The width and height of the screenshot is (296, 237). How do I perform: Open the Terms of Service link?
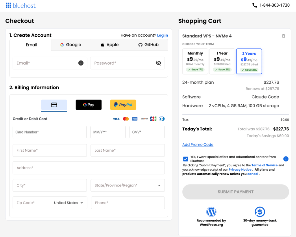pyautogui.click(x=264, y=165)
